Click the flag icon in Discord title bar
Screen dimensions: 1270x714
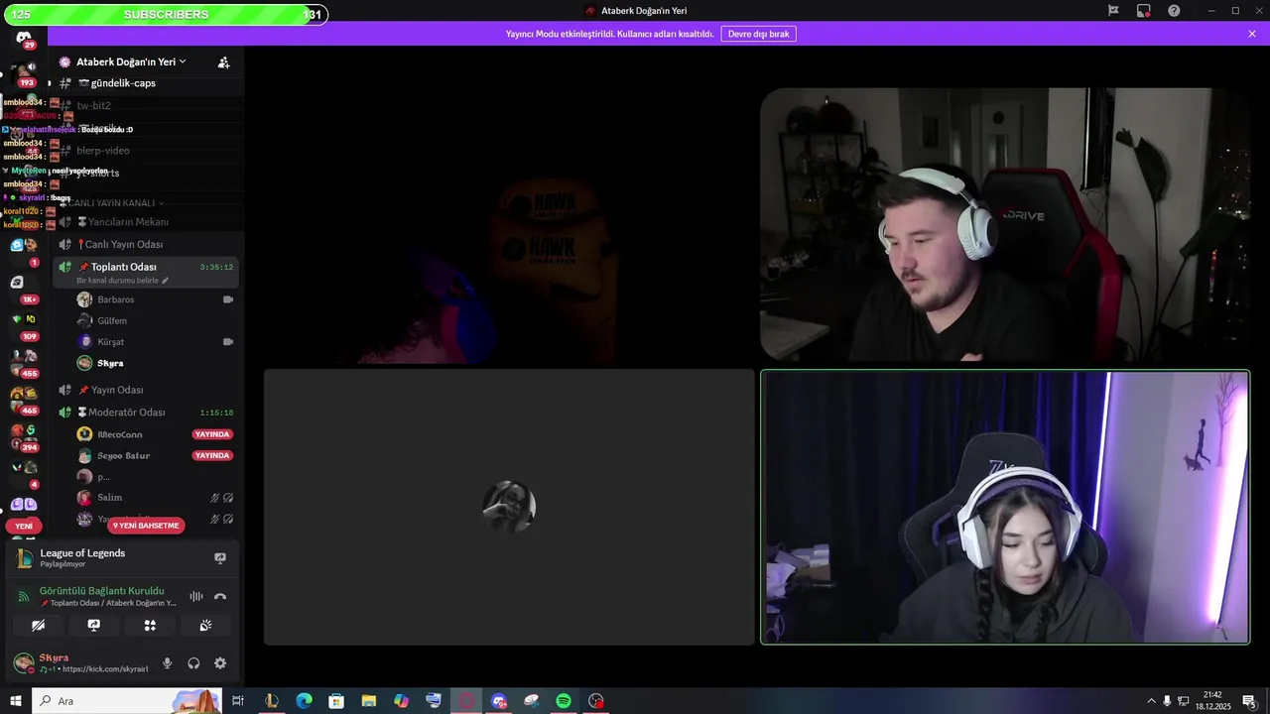(x=1113, y=11)
